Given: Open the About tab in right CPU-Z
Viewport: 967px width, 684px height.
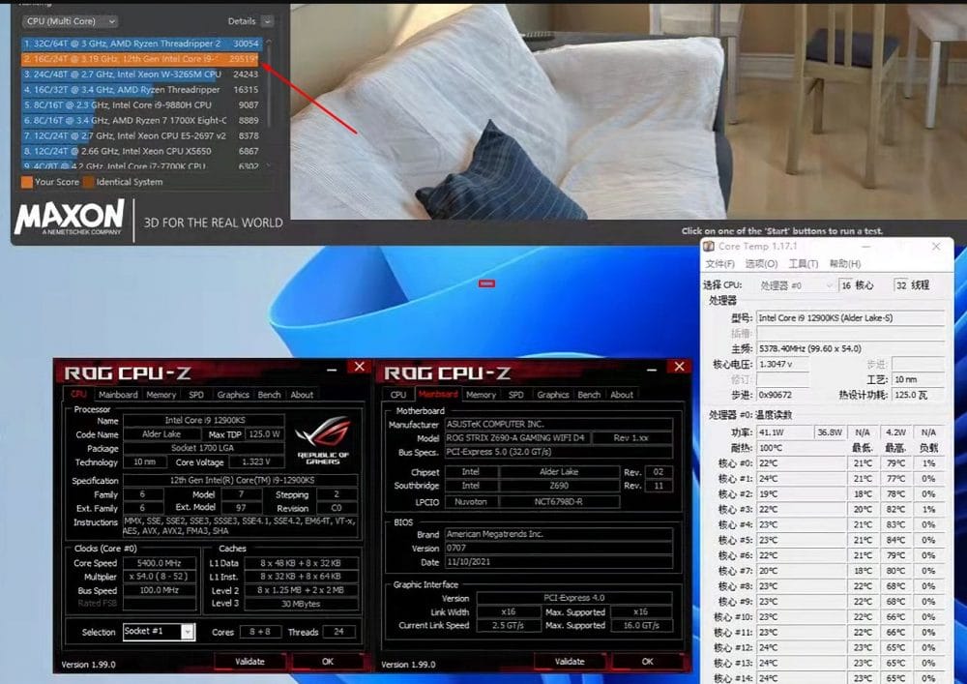Looking at the screenshot, I should pos(621,394).
